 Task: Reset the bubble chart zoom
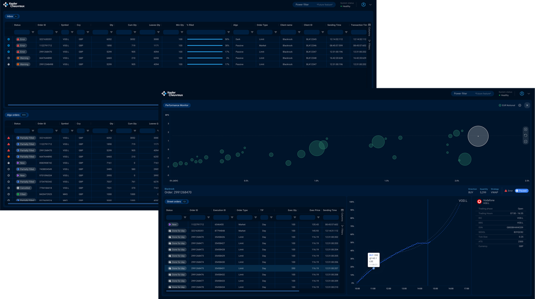click(526, 135)
